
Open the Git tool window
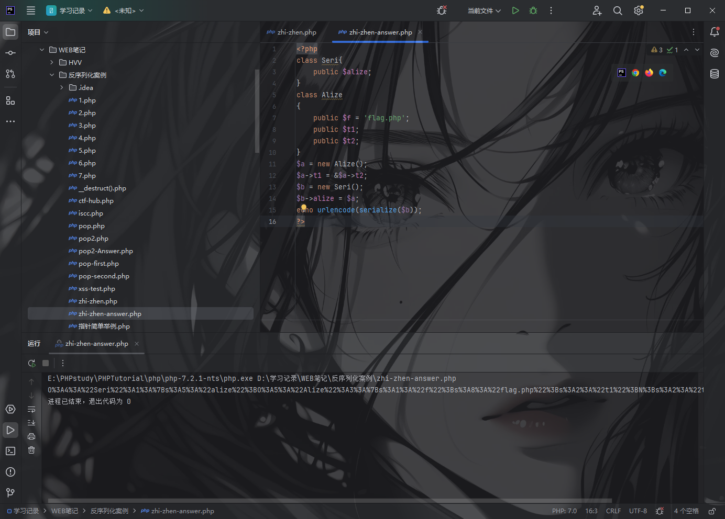(10, 493)
